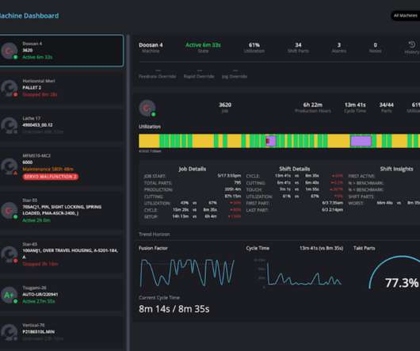420x351 pixels.
Task: Click the job 3620 gauge icon above Utilization
Action: click(147, 109)
